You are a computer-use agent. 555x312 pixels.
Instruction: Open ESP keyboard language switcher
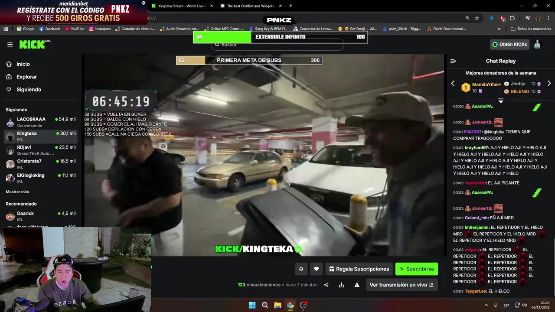[x=506, y=305]
